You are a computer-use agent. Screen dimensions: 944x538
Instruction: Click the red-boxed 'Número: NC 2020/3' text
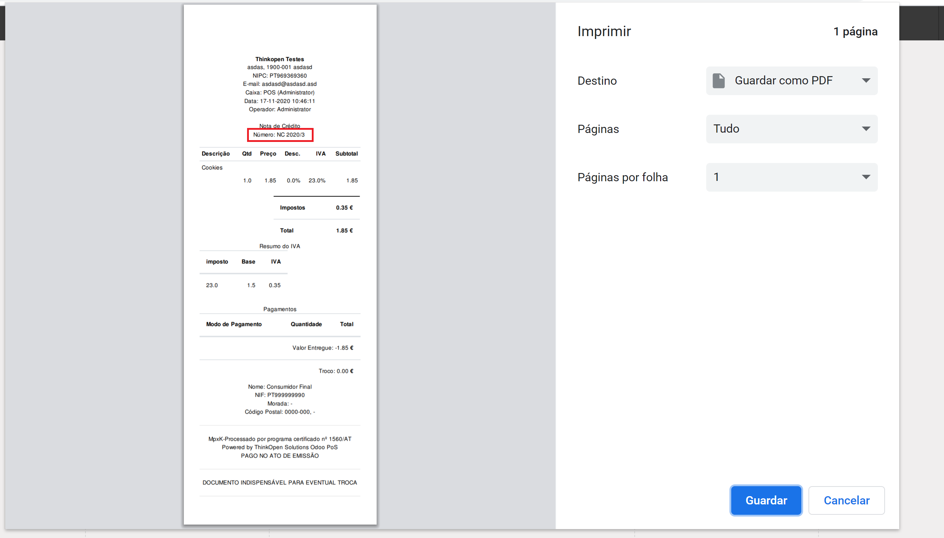tap(279, 134)
